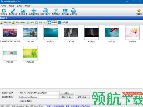This screenshot has height=107, width=143.
Task: Open the batch rename tool with the A file icon
Action: click(x=56, y=12)
